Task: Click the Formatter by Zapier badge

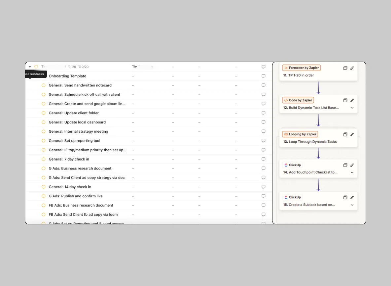Action: 301,68
